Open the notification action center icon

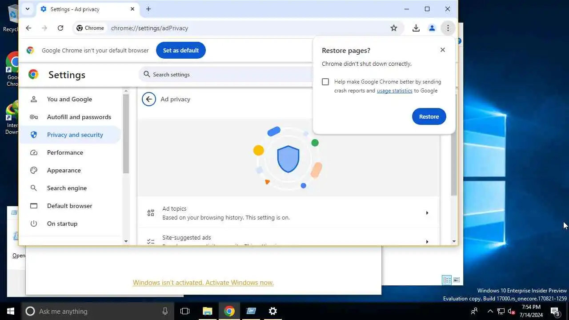pos(555,311)
